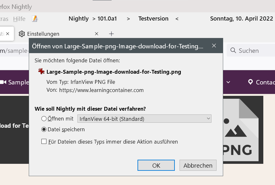
Task: Open a new tab with plus icon
Action: pyautogui.click(x=111, y=34)
